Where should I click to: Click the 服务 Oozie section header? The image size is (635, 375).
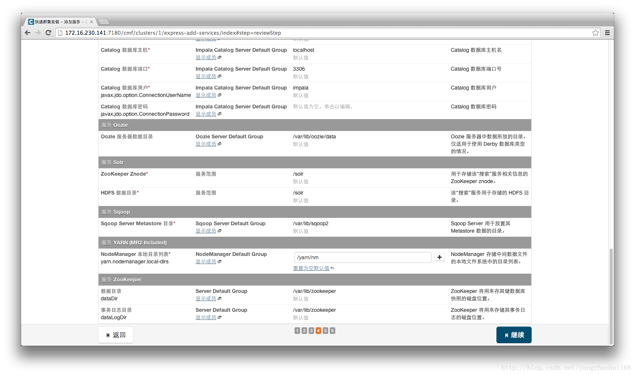315,125
